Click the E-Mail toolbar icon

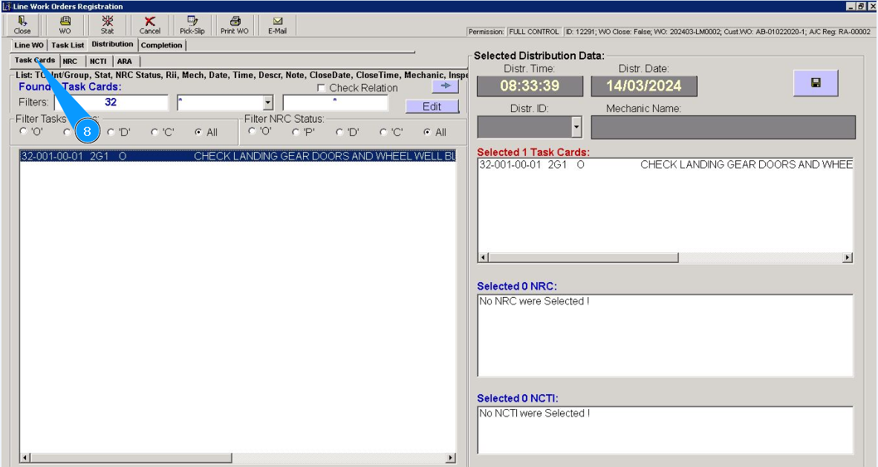[x=277, y=25]
